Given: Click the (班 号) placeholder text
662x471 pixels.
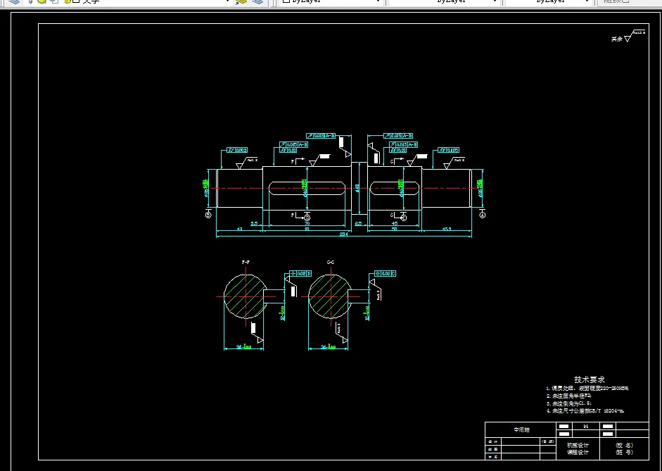Looking at the screenshot, I should (x=625, y=453).
